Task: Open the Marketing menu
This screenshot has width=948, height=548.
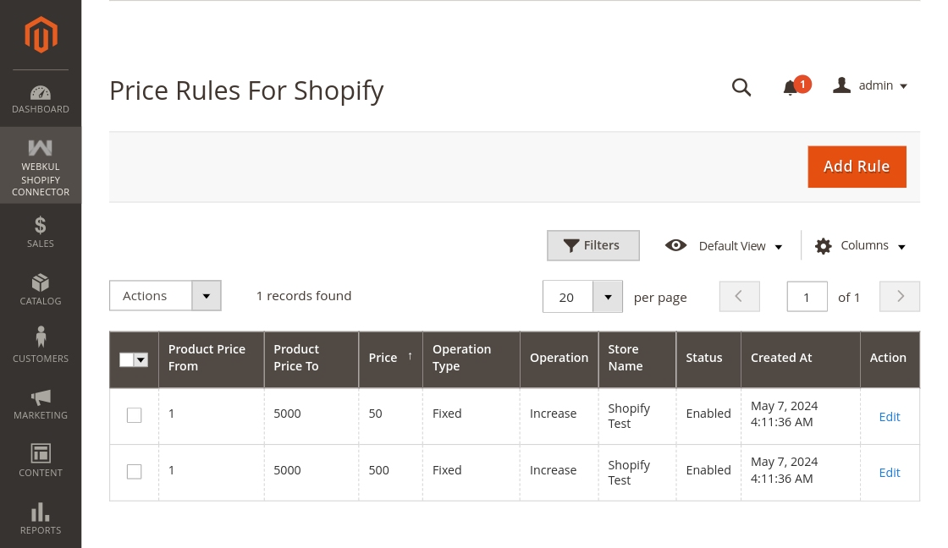Action: pyautogui.click(x=41, y=403)
